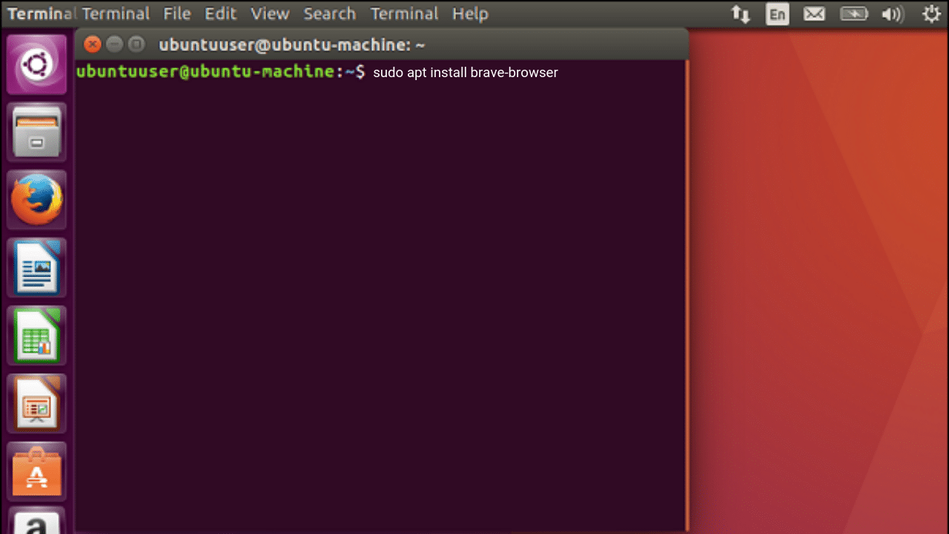
Task: Open LibreOffice Impress
Action: [36, 403]
